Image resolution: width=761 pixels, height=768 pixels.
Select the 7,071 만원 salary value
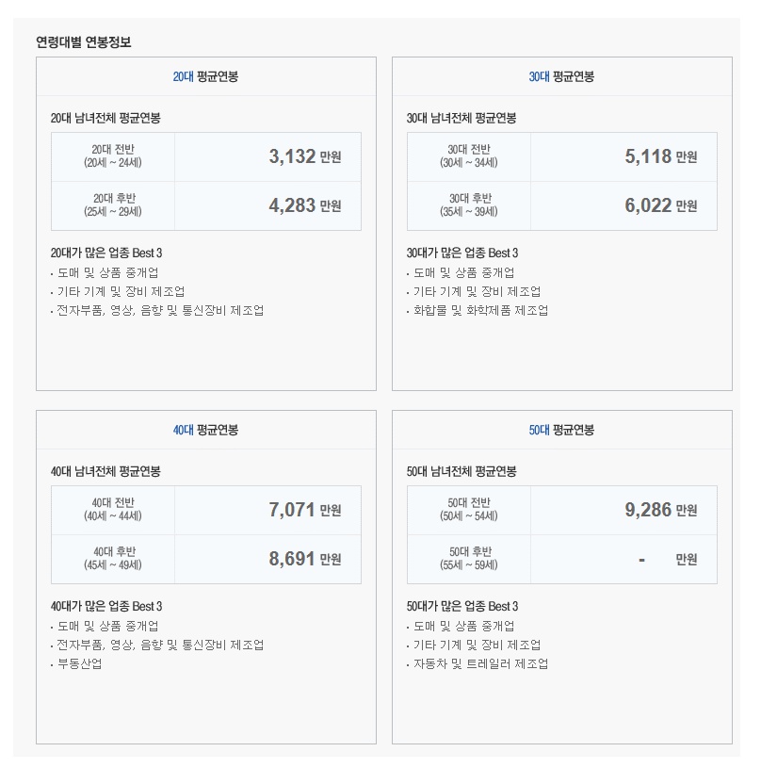pyautogui.click(x=305, y=510)
